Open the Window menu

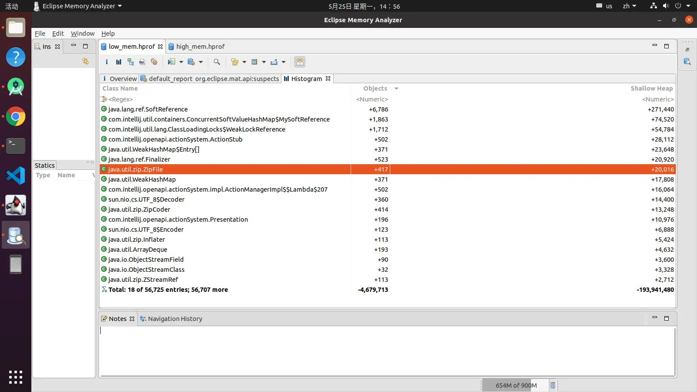point(83,34)
